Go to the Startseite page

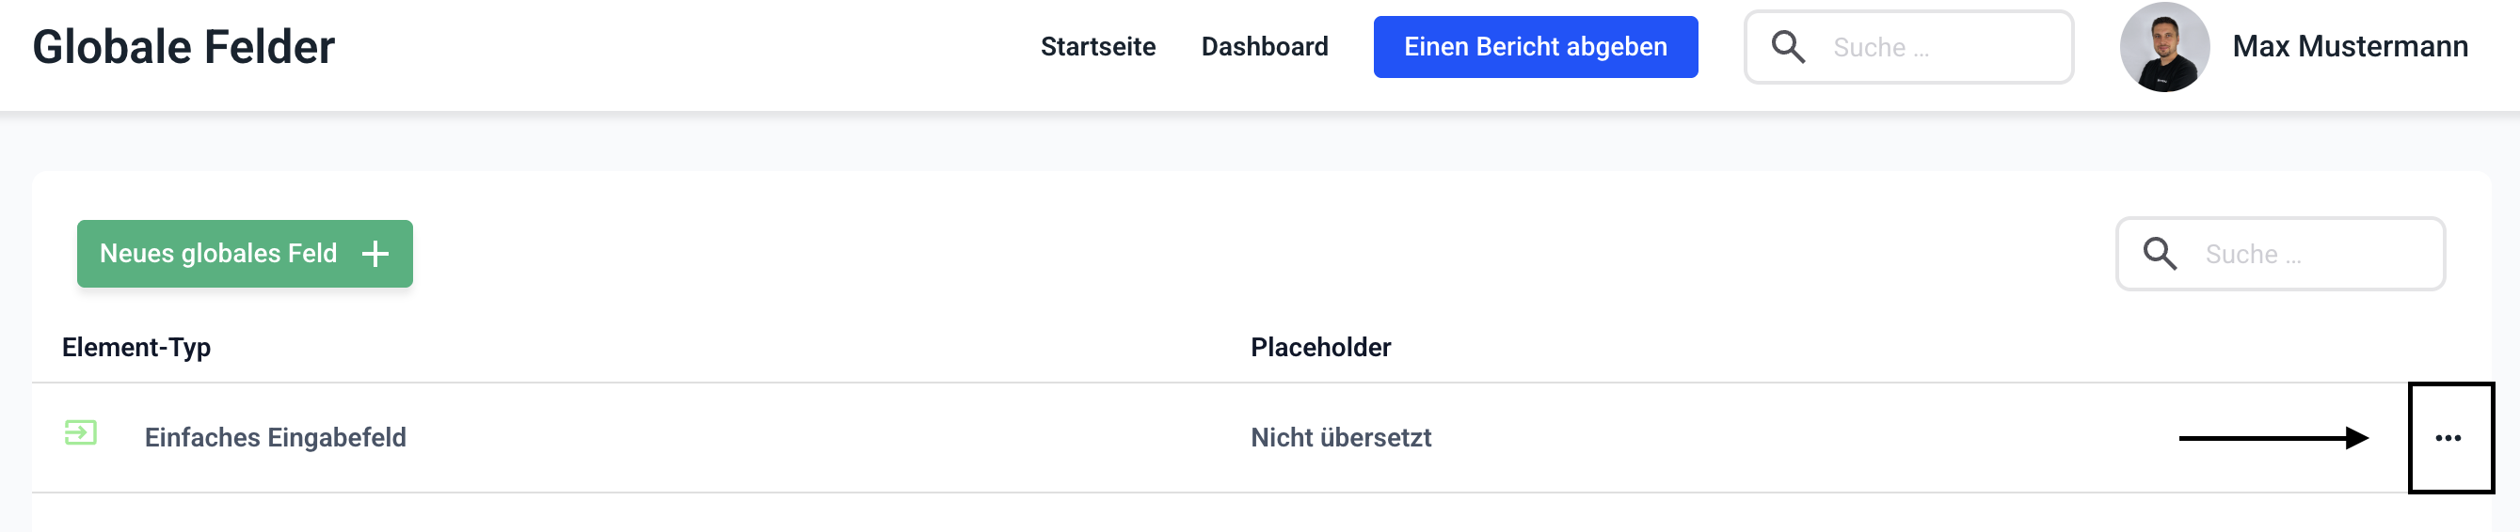(x=1097, y=47)
